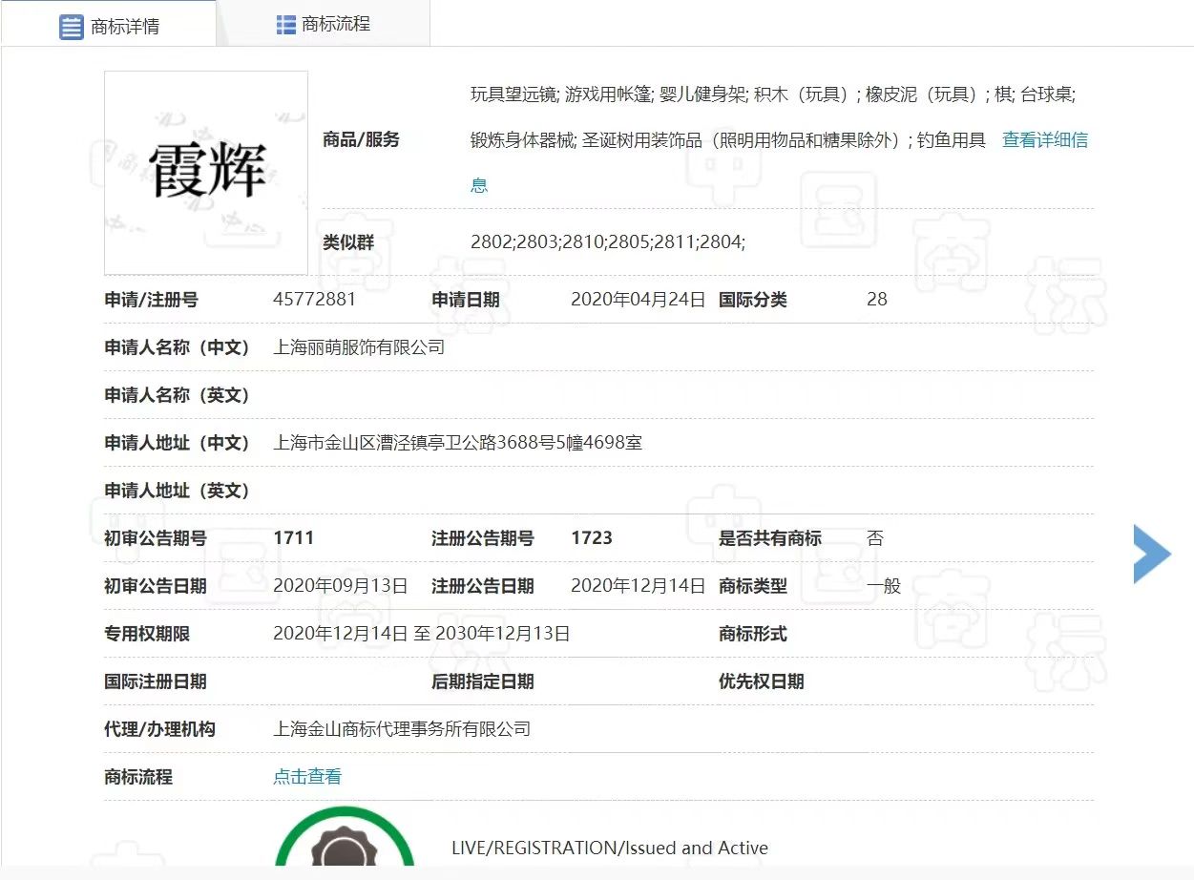This screenshot has height=880, width=1194.
Task: Select the 否 value for 是否共有商标
Action: point(875,538)
